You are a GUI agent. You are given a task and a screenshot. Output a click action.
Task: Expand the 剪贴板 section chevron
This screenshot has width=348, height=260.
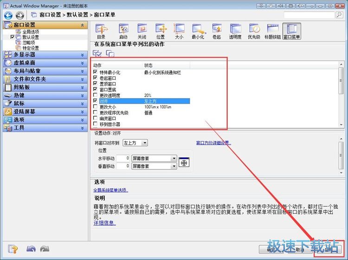coord(82,87)
